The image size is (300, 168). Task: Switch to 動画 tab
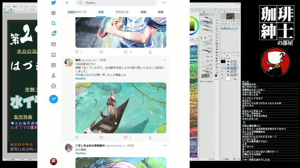tap(161, 12)
